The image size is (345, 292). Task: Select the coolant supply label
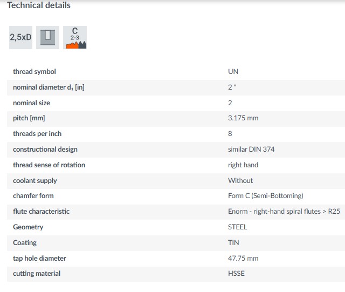(35, 181)
